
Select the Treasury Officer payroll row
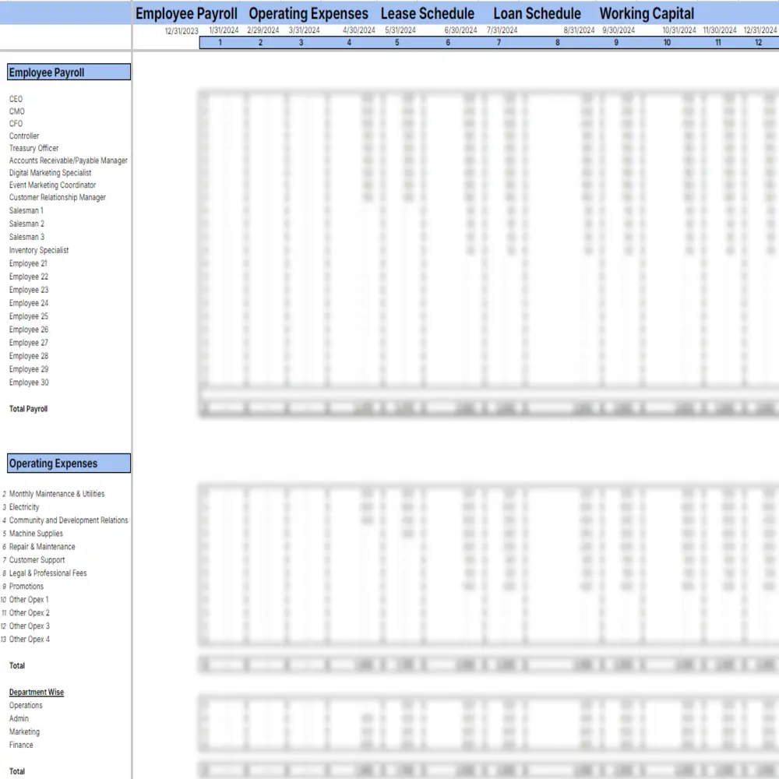pyautogui.click(x=34, y=148)
